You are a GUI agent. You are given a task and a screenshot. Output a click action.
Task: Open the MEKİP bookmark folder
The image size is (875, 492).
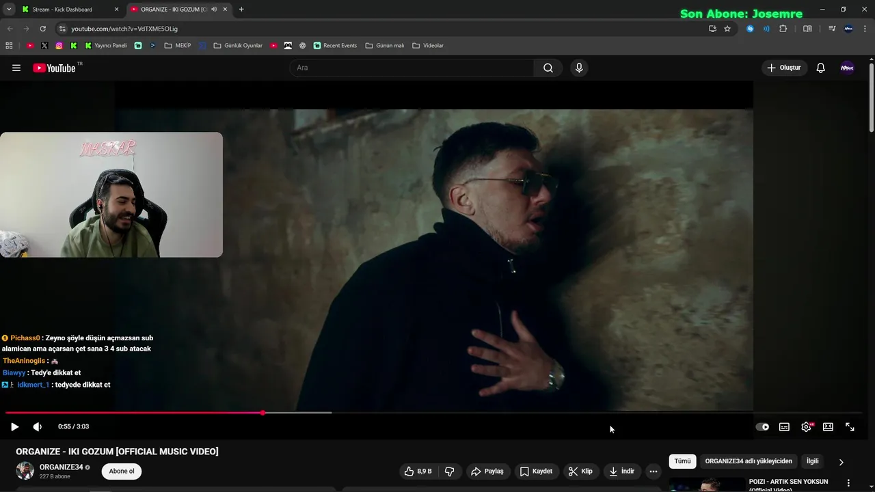coord(178,46)
